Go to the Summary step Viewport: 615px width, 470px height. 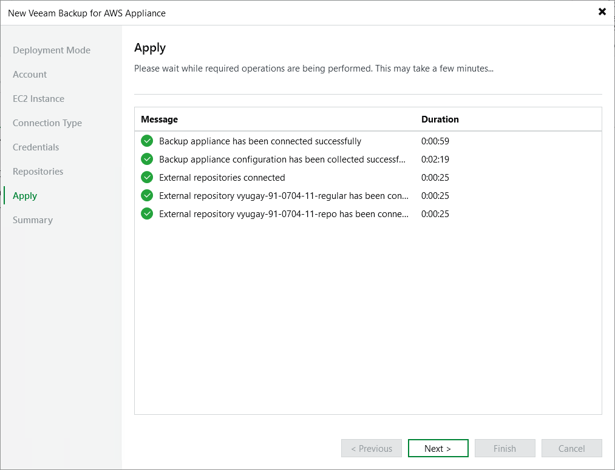33,220
